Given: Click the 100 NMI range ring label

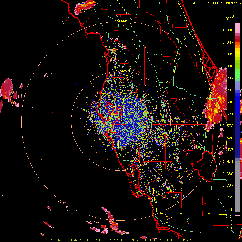Looking at the screenshot, I should pos(121,21).
